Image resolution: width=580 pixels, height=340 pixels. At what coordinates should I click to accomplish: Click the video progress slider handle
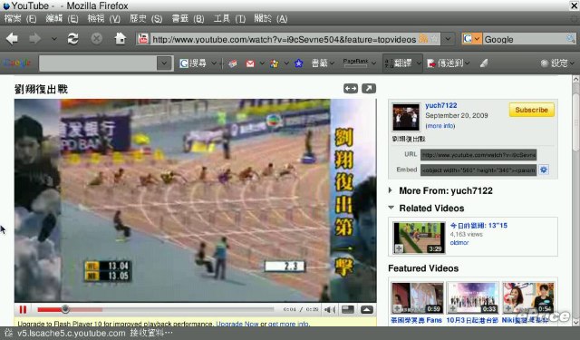(x=65, y=309)
